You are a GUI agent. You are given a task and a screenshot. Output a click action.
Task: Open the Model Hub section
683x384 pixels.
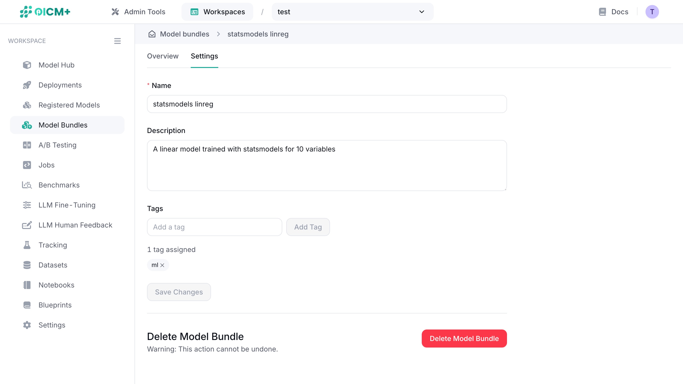tap(56, 65)
